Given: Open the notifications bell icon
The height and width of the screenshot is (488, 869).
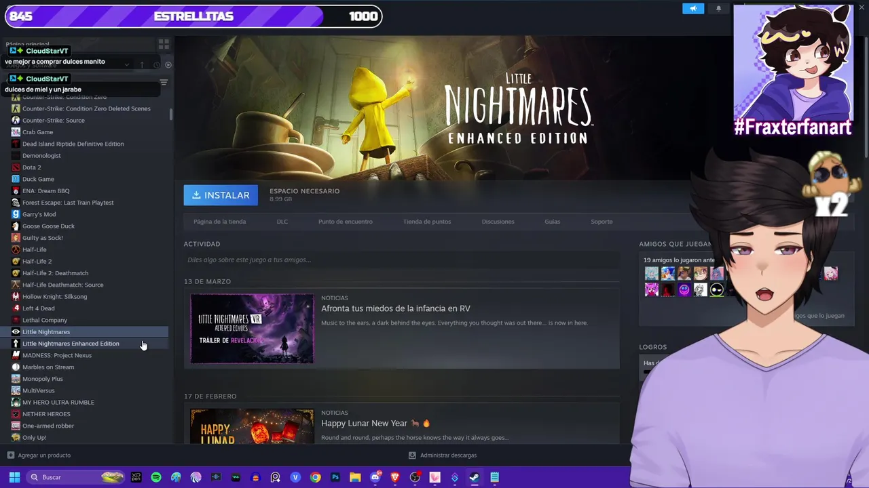Looking at the screenshot, I should (719, 8).
